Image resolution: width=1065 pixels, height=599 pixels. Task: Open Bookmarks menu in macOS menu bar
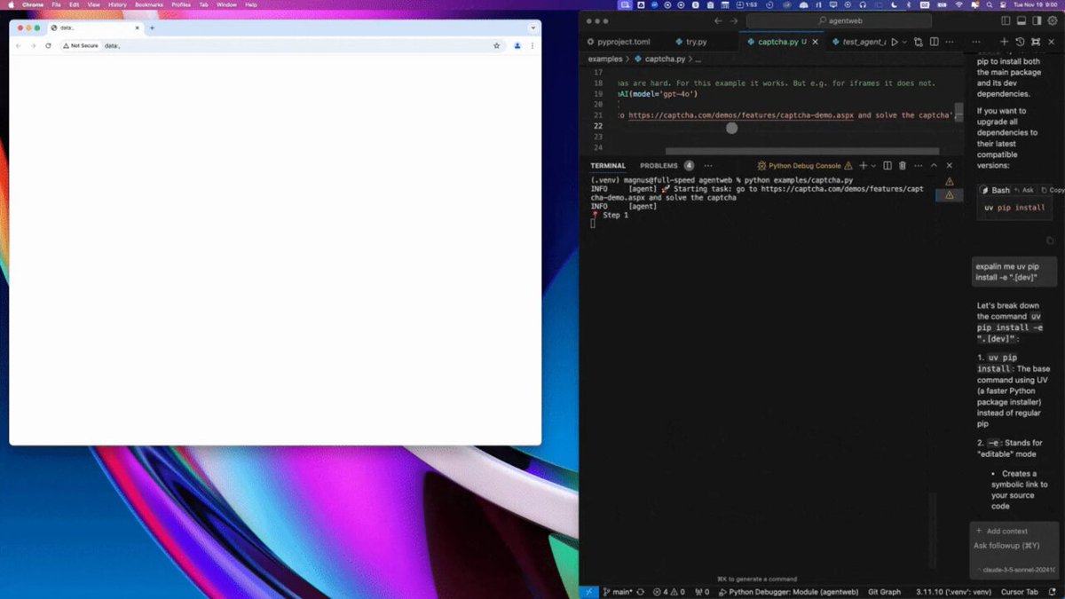149,4
